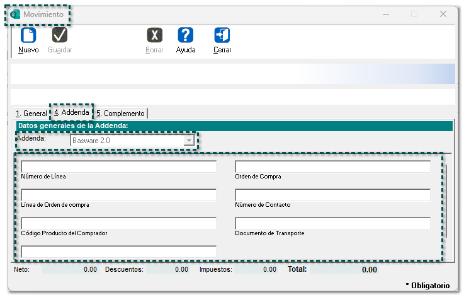Click the Número de Contacto input
Screen dimensions: 464x297
(332, 195)
